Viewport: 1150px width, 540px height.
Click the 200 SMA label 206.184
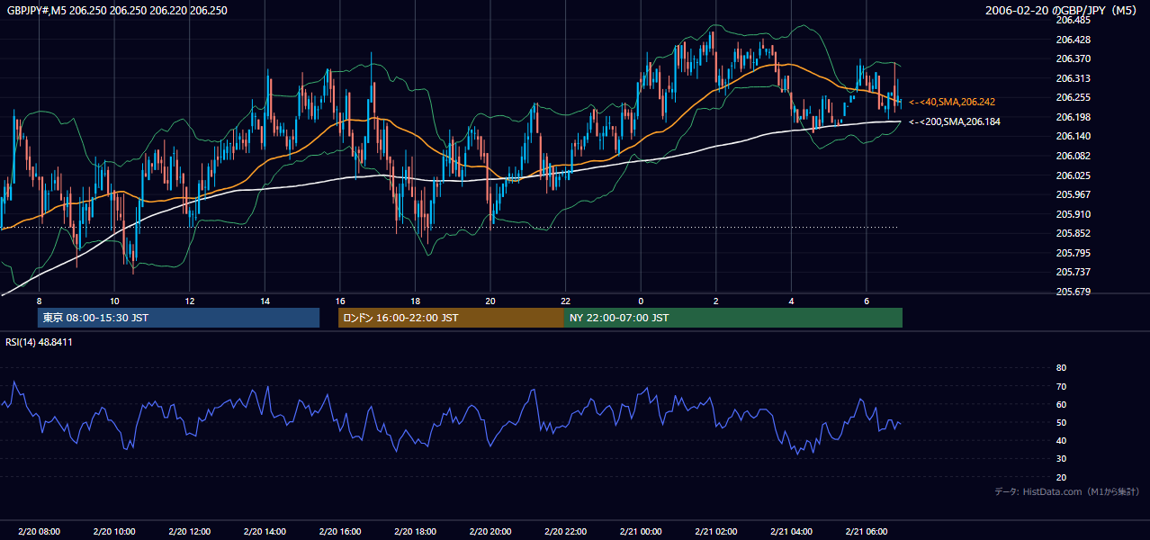tap(955, 121)
